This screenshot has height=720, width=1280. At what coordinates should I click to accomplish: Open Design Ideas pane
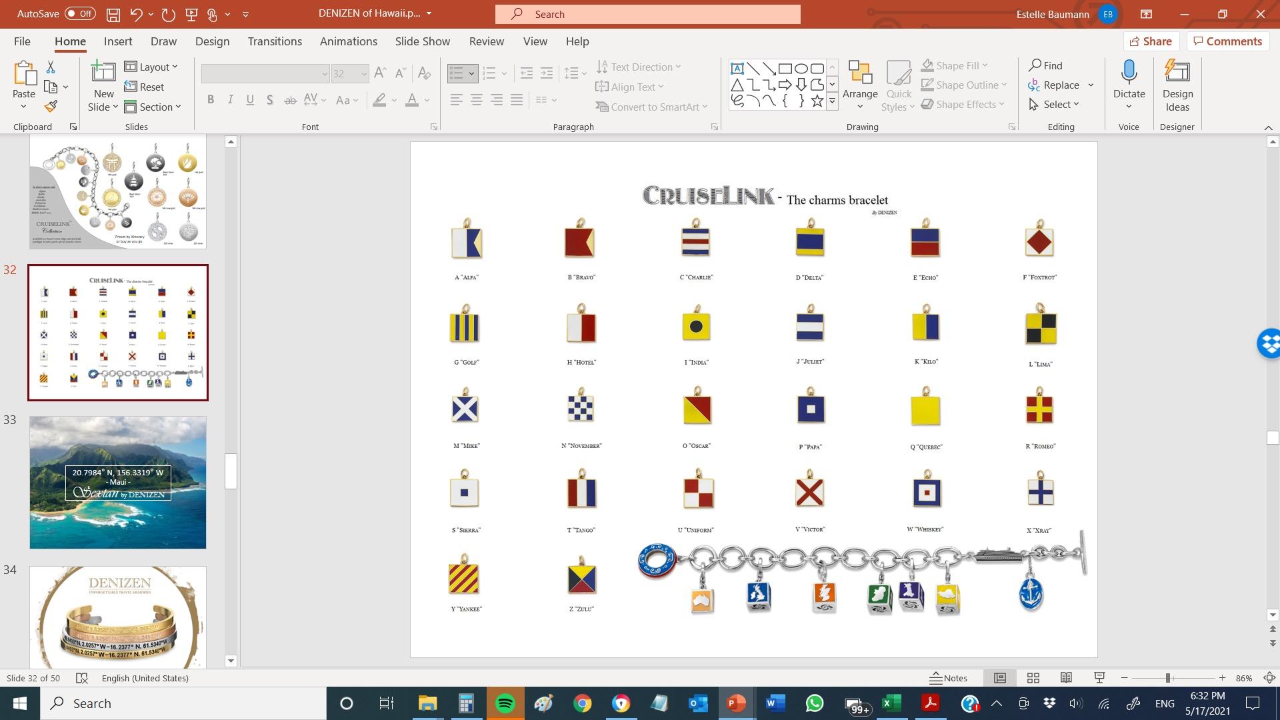click(x=1177, y=87)
